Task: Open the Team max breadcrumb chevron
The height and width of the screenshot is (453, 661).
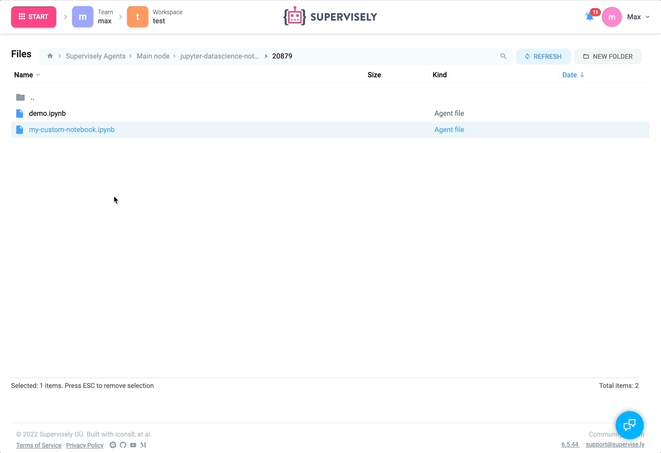Action: [x=120, y=16]
